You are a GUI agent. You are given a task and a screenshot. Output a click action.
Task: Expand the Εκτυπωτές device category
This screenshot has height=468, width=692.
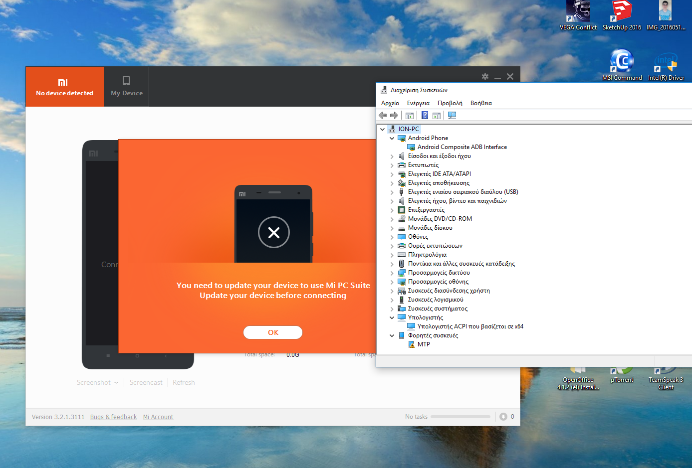point(392,165)
